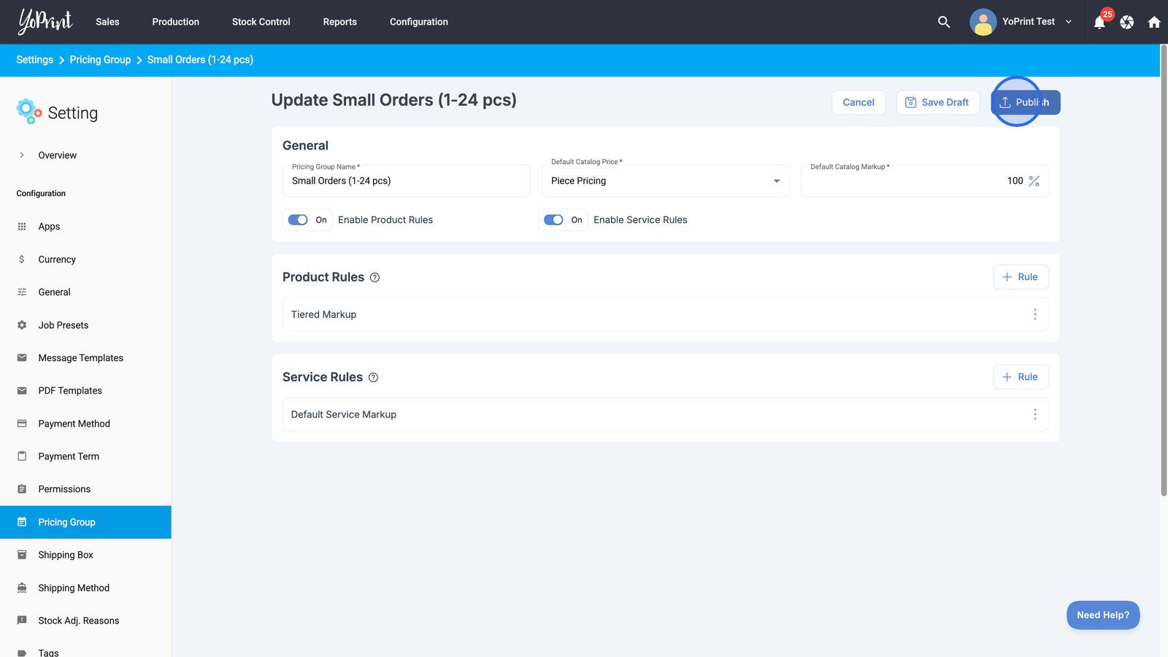
Task: Open Service Rules help question-mark icon
Action: point(373,378)
